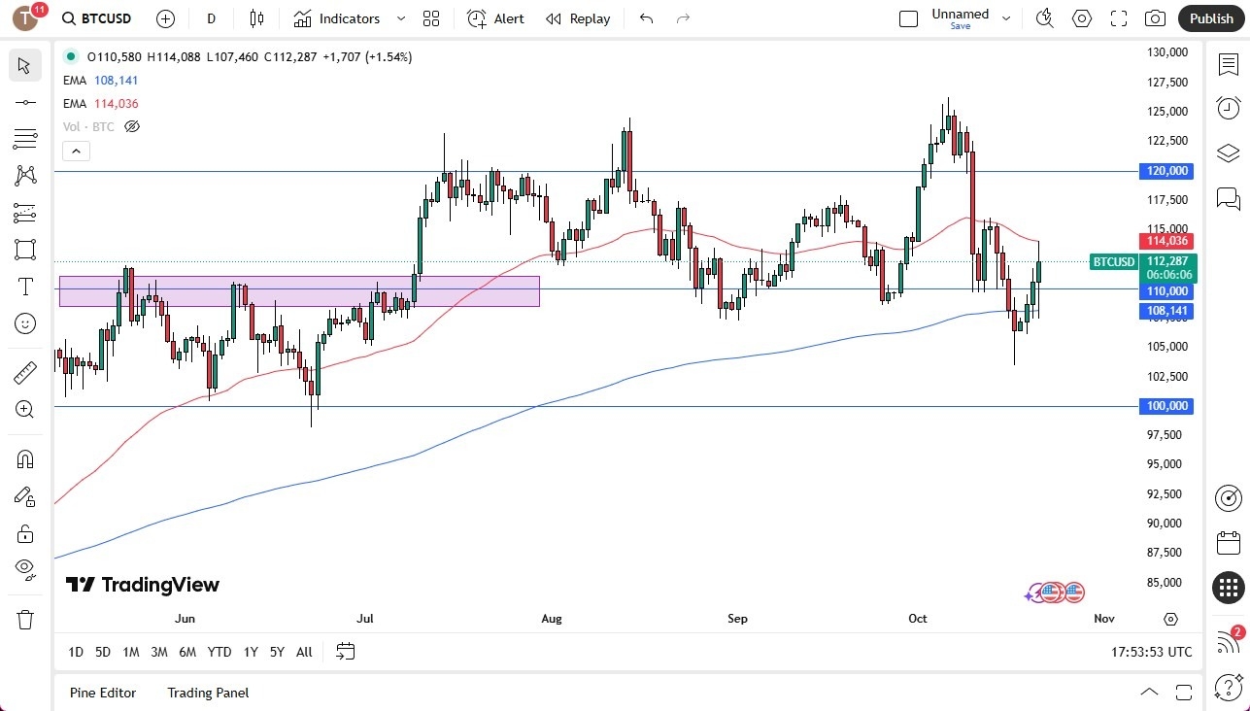Open the Watchlist panel
The width and height of the screenshot is (1250, 711).
[x=1228, y=62]
